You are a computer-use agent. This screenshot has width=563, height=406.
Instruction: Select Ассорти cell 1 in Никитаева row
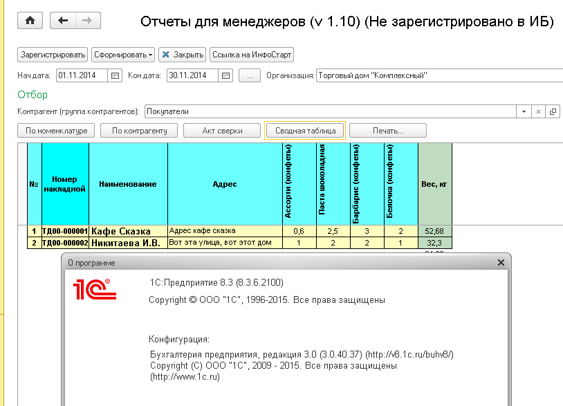coord(299,243)
